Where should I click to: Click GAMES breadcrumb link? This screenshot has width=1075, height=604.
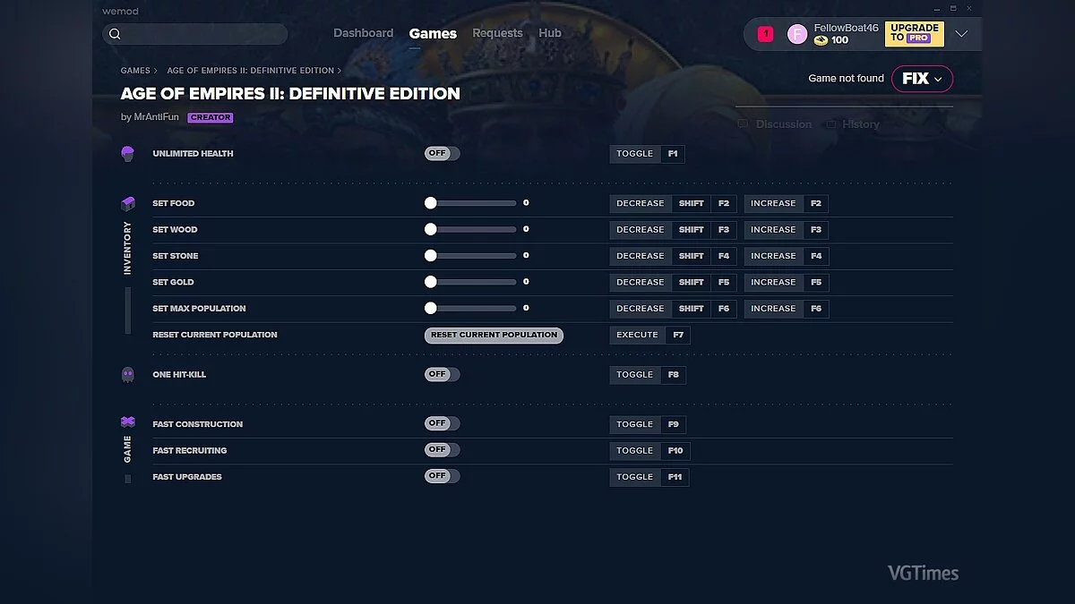point(135,71)
